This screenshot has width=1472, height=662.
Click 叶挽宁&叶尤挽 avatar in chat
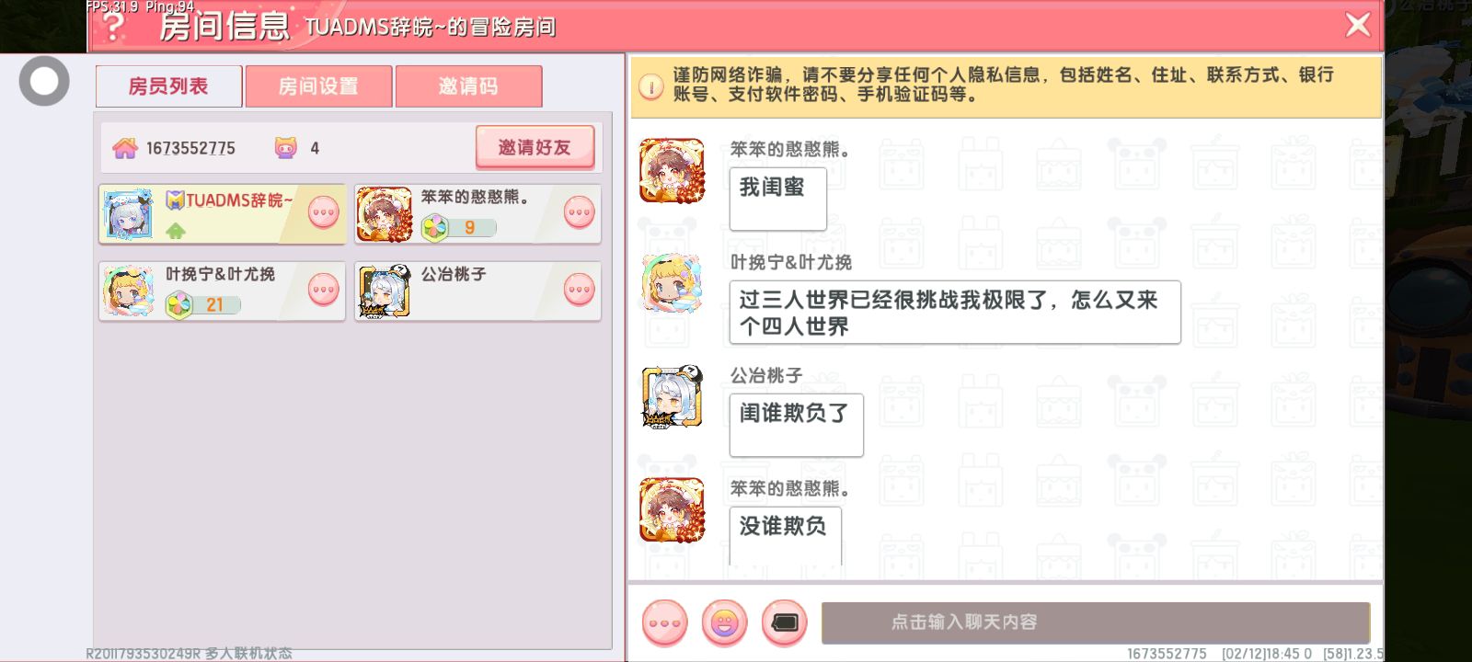tap(673, 284)
